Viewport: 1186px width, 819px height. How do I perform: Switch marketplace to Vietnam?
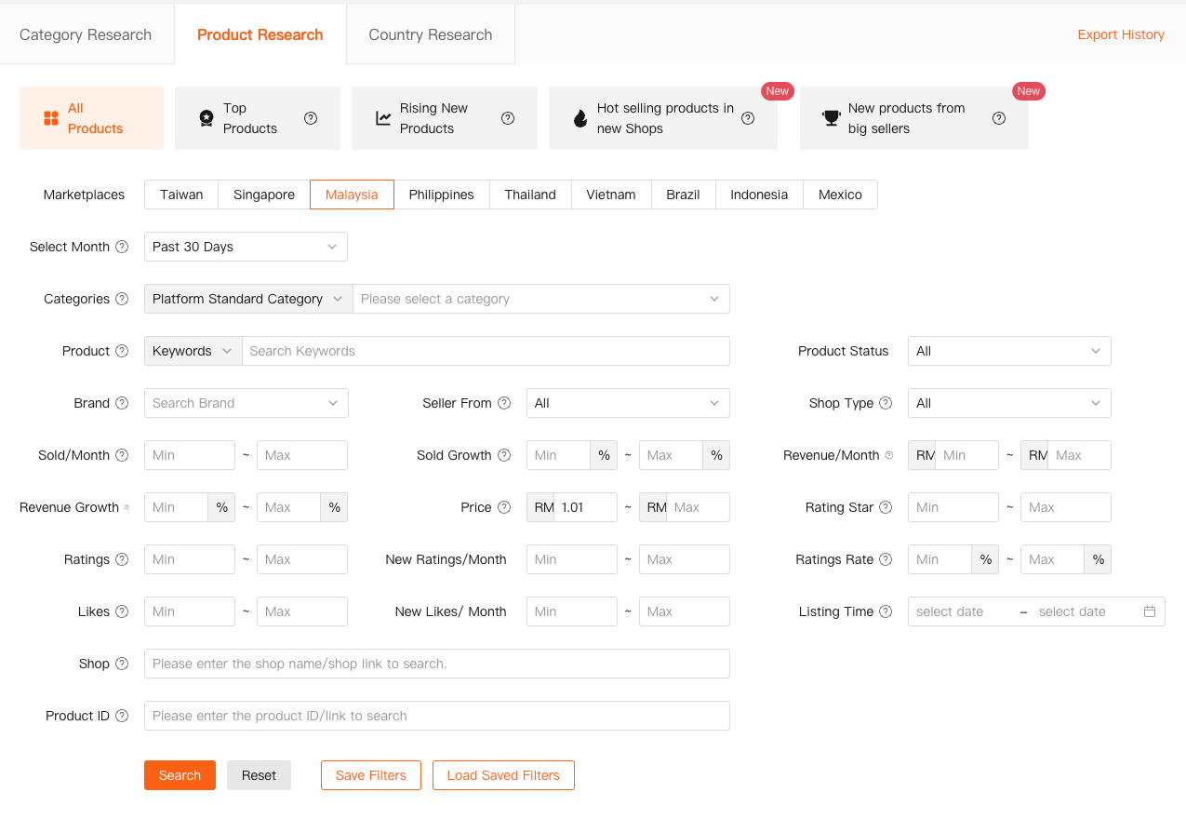tap(610, 195)
